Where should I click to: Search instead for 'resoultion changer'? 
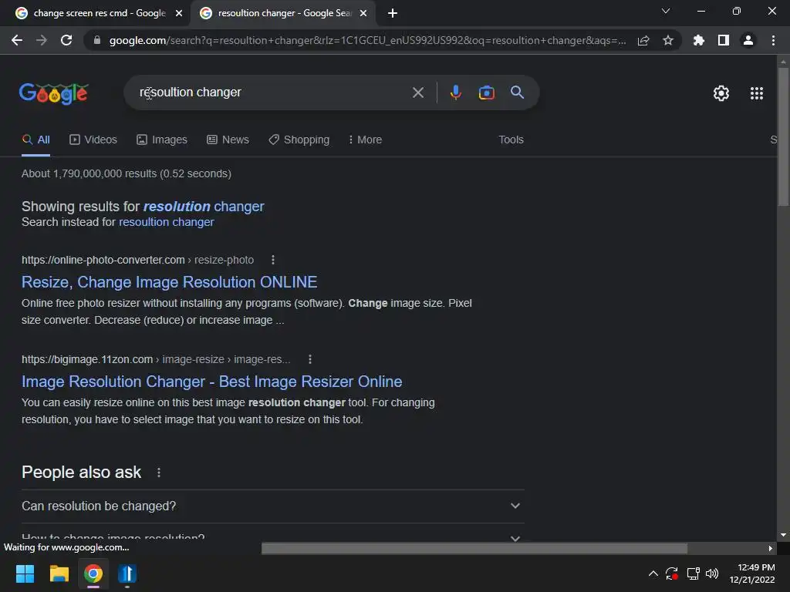[x=167, y=222]
